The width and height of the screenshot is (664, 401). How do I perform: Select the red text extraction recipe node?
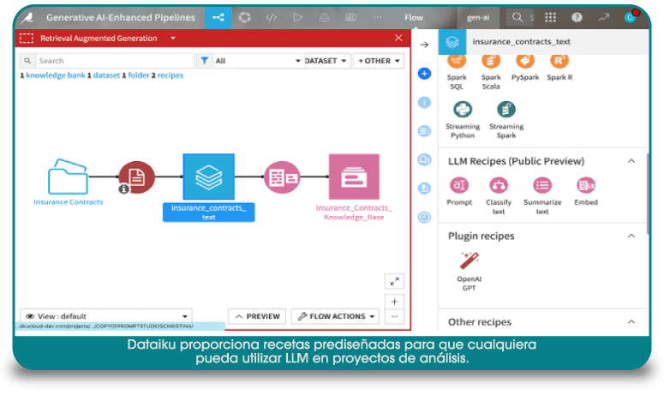(136, 177)
